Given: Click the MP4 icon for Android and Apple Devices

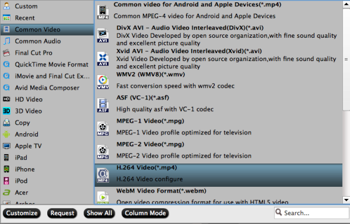Looking at the screenshot, I should click(x=103, y=12).
